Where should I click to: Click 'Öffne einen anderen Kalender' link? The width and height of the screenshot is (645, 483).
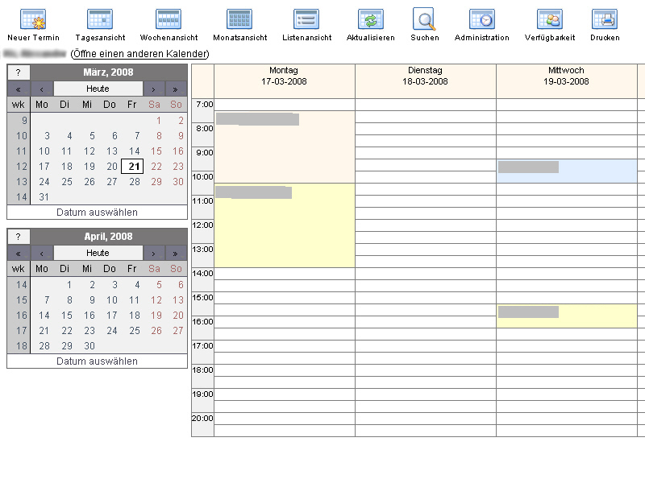(139, 54)
